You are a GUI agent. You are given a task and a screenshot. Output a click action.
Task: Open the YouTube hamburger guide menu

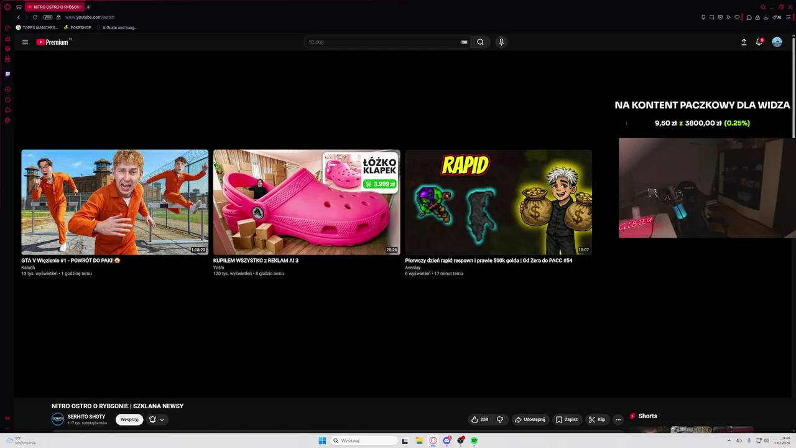tap(25, 42)
